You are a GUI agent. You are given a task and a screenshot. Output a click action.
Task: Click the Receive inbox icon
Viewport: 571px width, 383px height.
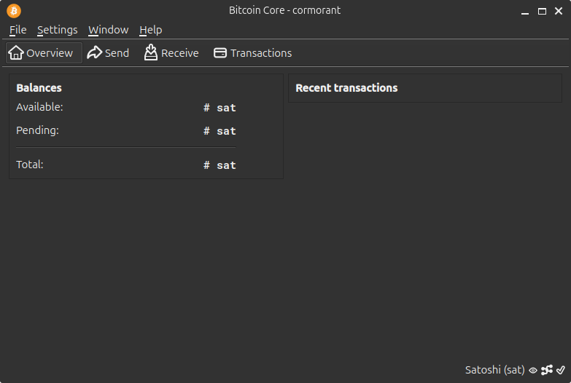click(x=151, y=52)
